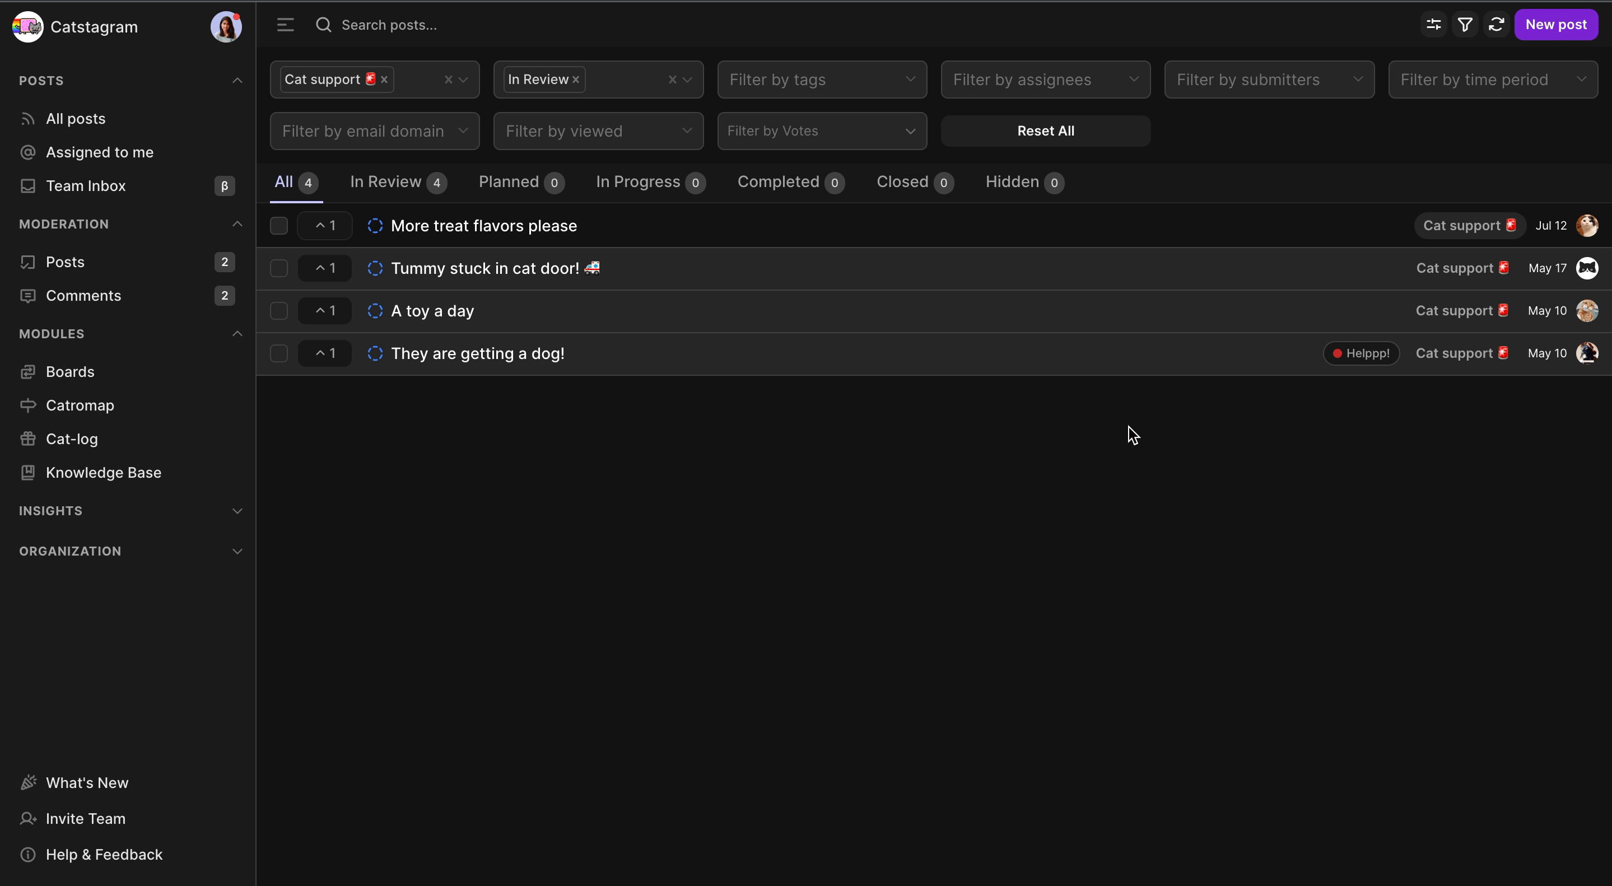
Task: Clear the board filter selection
Action: coord(448,80)
